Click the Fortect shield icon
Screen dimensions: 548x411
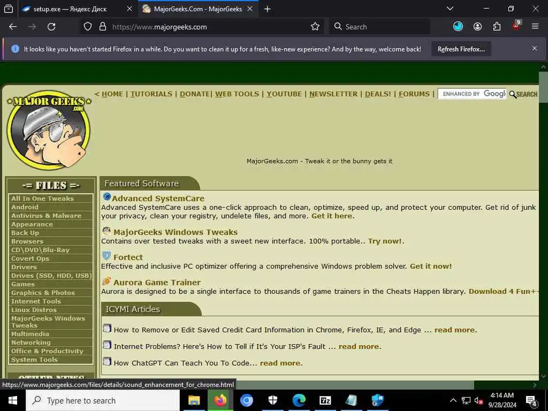pyautogui.click(x=106, y=256)
